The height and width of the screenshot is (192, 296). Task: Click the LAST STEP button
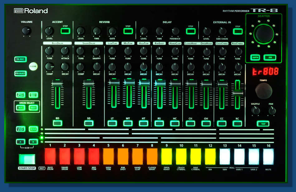(x=21, y=129)
